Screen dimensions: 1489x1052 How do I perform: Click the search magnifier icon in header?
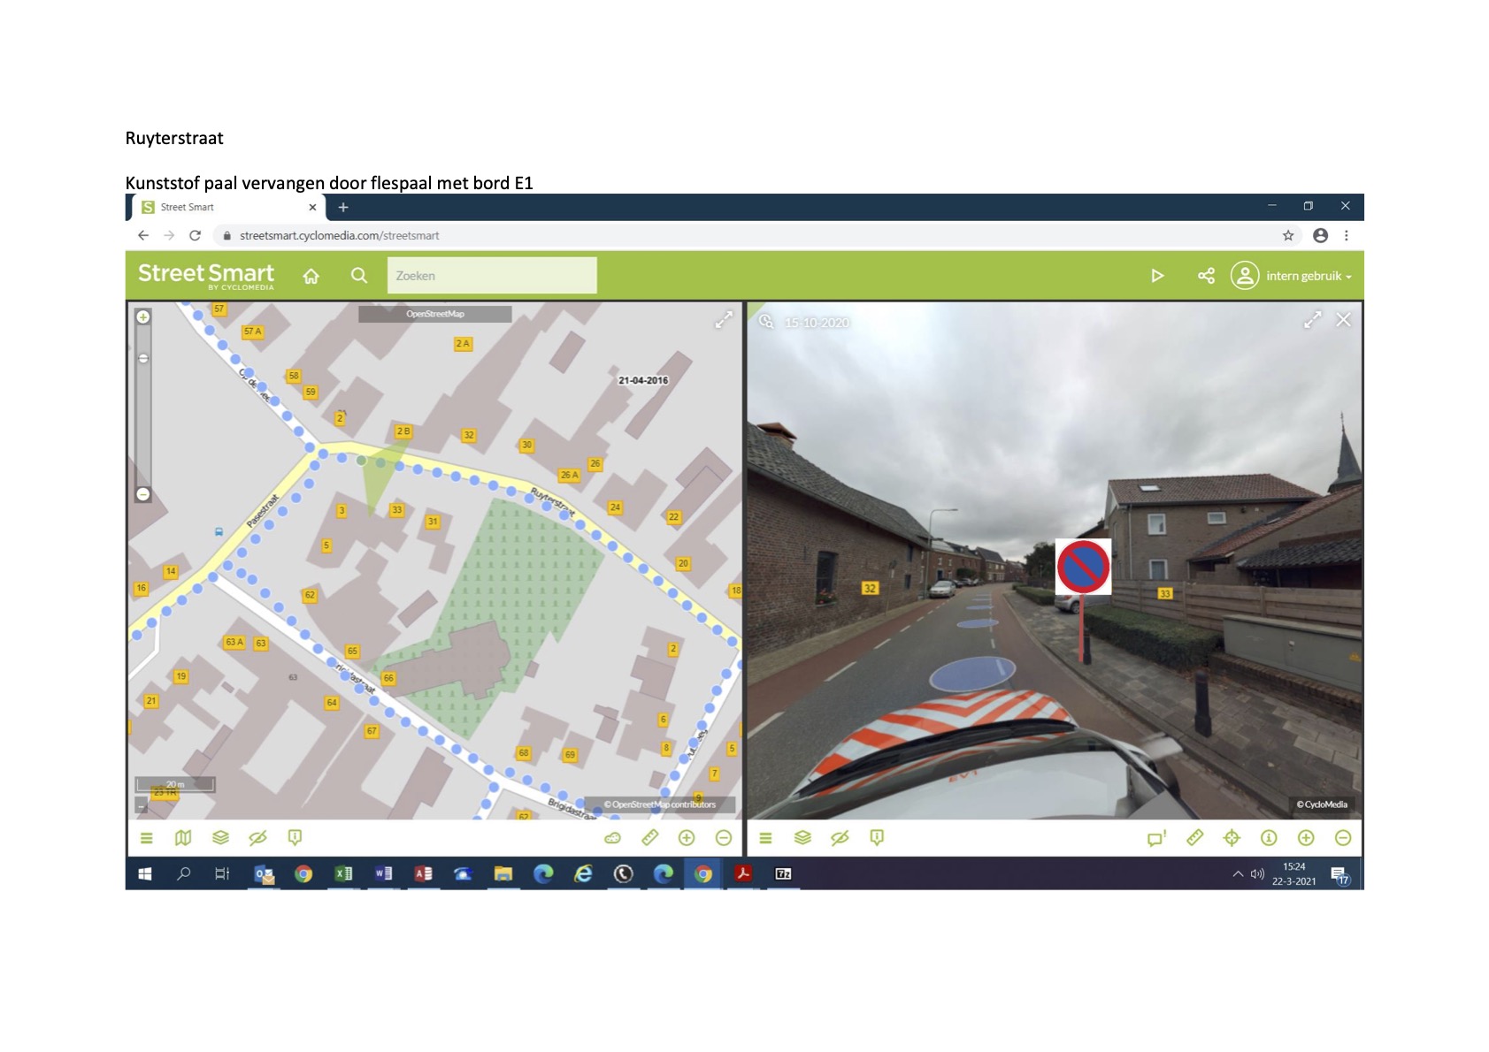tap(358, 276)
